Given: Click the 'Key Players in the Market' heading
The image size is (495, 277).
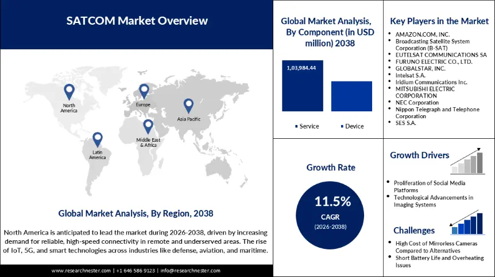Looking at the screenshot, I should pyautogui.click(x=439, y=21).
